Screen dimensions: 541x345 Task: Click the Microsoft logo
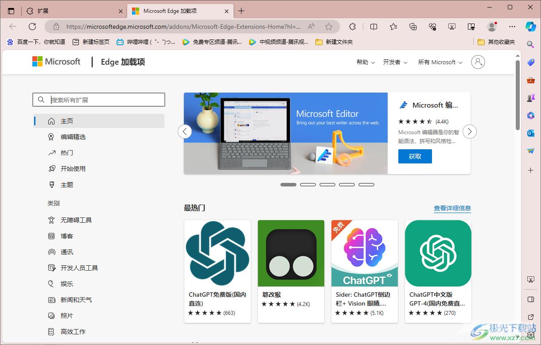coord(56,62)
